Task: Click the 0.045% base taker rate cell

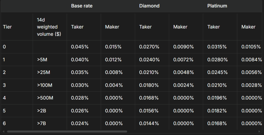Action: pos(80,47)
